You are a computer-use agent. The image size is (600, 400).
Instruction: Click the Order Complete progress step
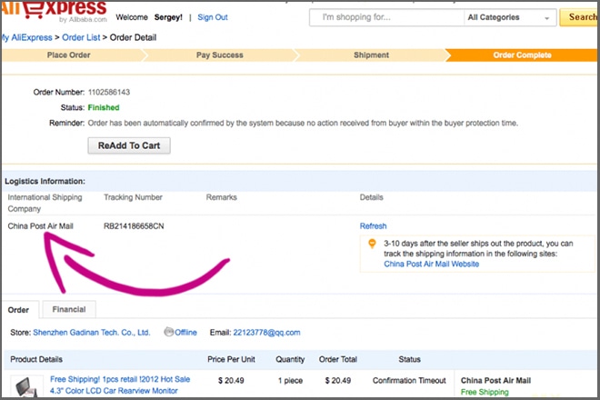522,55
